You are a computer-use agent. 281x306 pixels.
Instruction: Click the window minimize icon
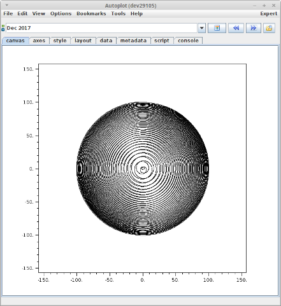[x=255, y=6]
